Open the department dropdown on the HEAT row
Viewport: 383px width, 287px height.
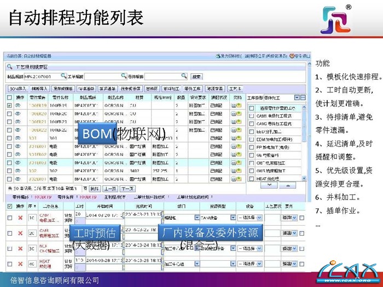197,264
